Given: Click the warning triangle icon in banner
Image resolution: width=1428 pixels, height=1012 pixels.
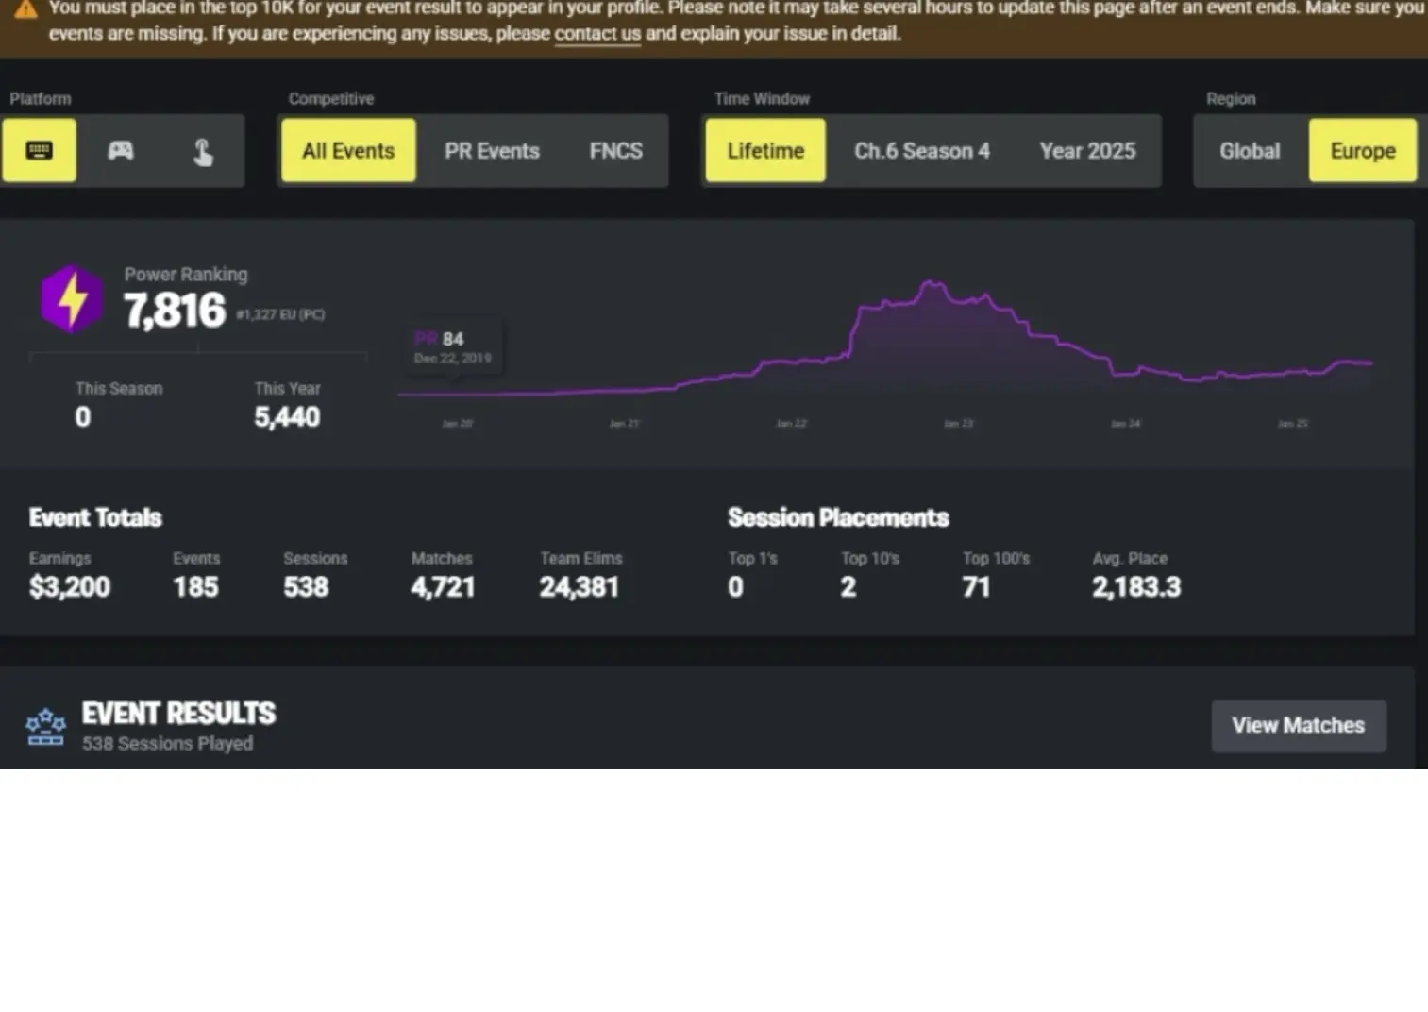Looking at the screenshot, I should pyautogui.click(x=25, y=10).
